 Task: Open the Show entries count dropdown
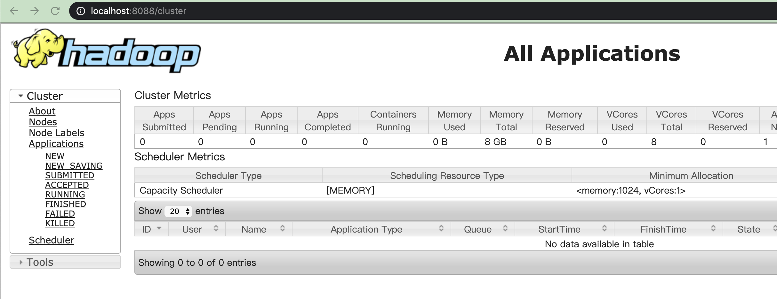pyautogui.click(x=178, y=211)
